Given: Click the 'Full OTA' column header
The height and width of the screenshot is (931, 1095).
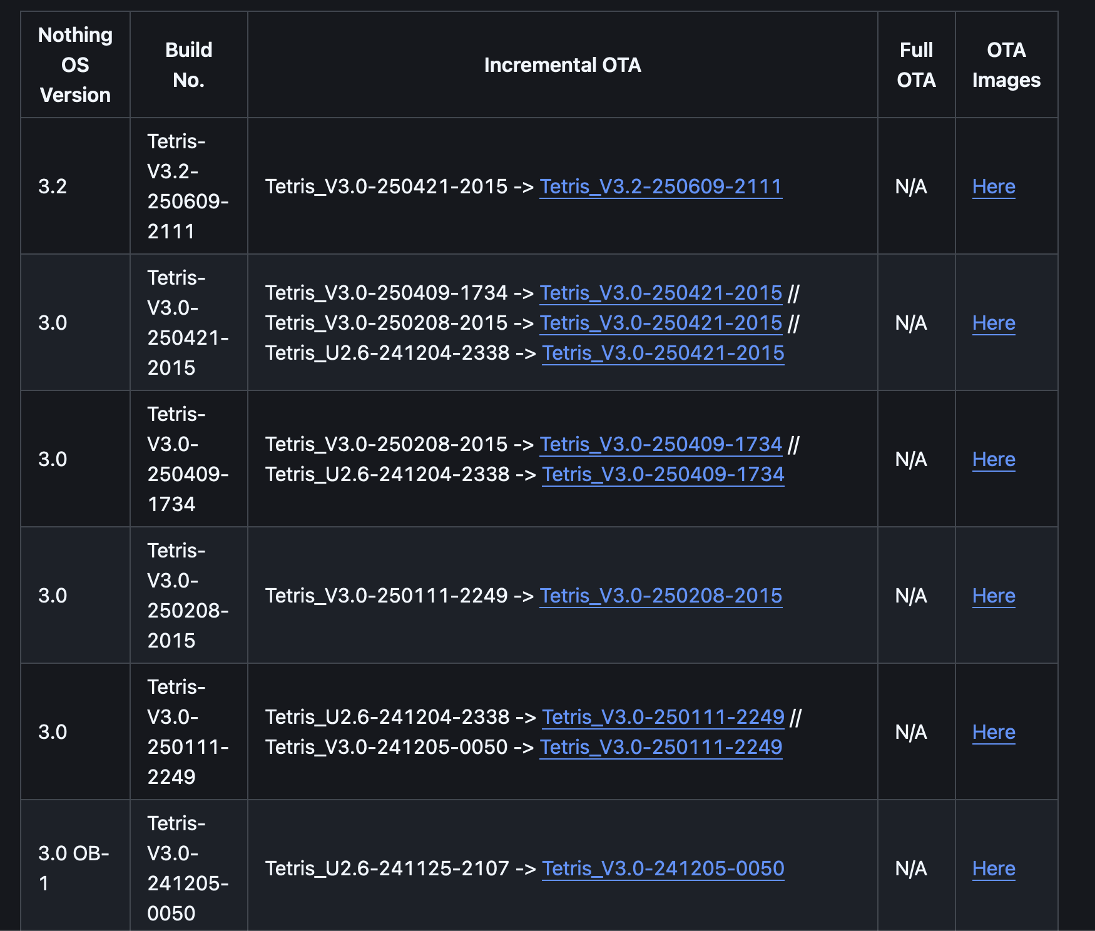Looking at the screenshot, I should point(916,65).
